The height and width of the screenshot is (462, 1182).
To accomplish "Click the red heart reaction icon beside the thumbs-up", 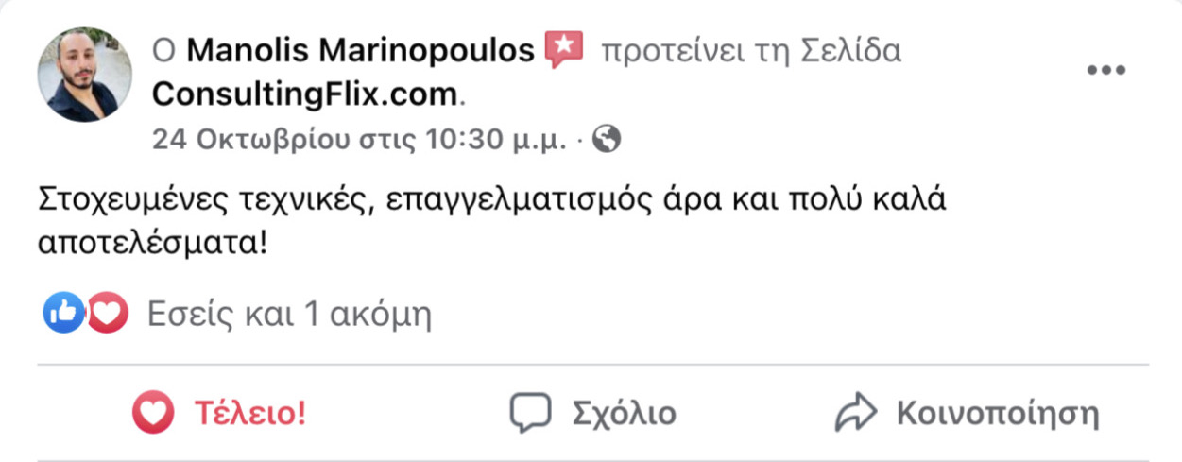I will [107, 314].
